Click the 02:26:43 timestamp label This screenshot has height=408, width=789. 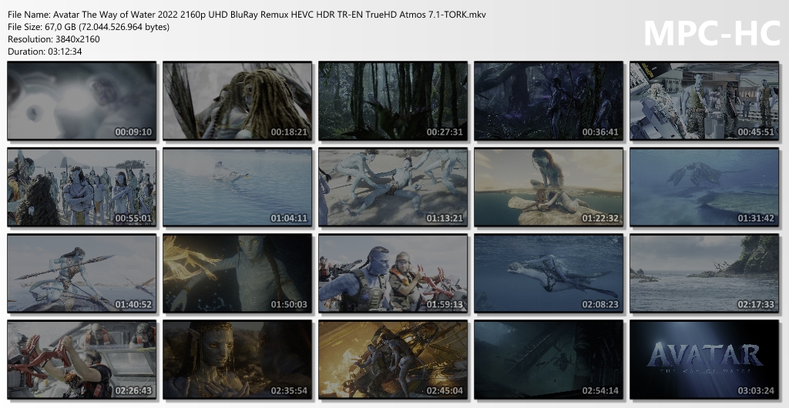coord(133,391)
